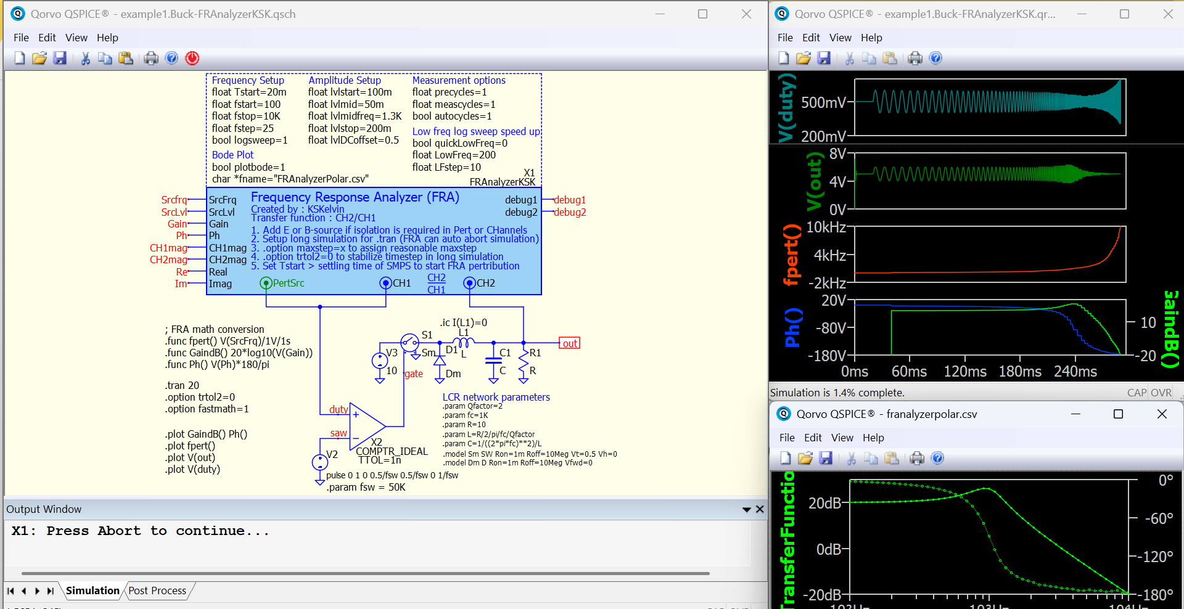The image size is (1184, 609).
Task: Click red Abort simulation power icon
Action: [192, 58]
